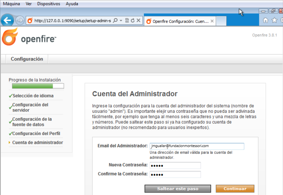Open the browser Home icon
Image resolution: width=283 pixels, height=195 pixels.
click(265, 20)
